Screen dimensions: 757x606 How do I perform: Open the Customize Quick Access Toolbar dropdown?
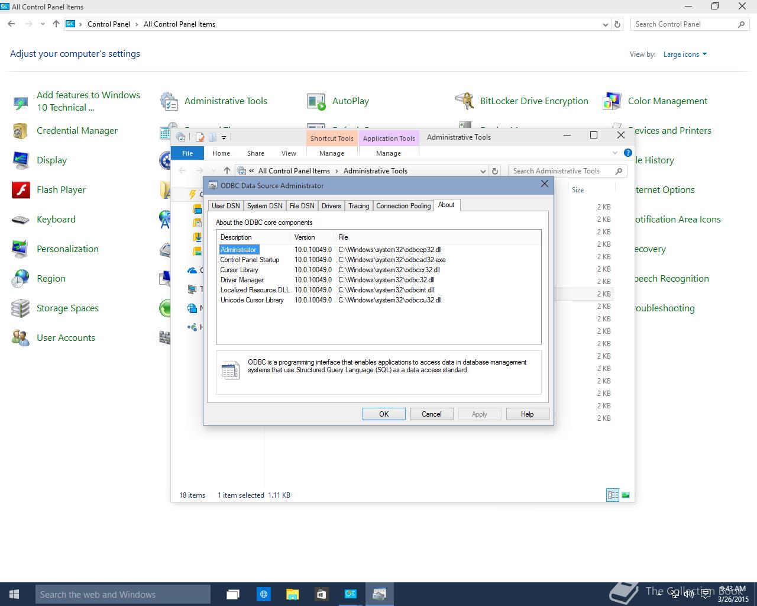tap(224, 137)
